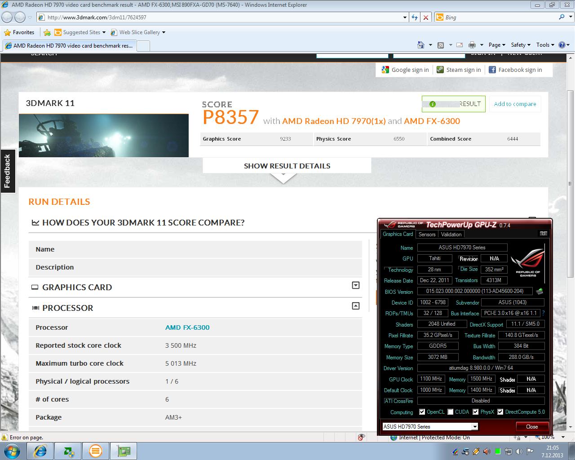Click the volume speaker tray icon
The width and height of the screenshot is (575, 460).
click(519, 451)
